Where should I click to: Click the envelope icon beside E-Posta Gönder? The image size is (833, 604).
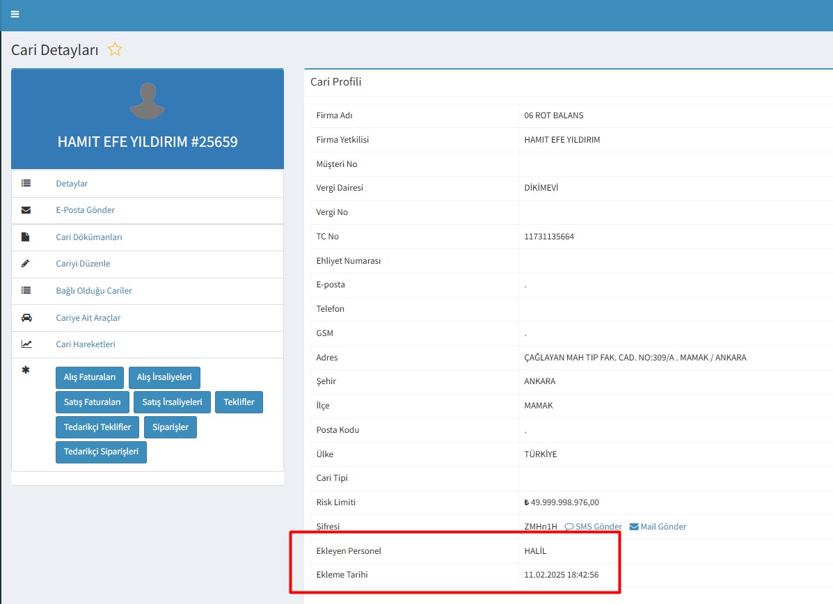click(x=26, y=210)
